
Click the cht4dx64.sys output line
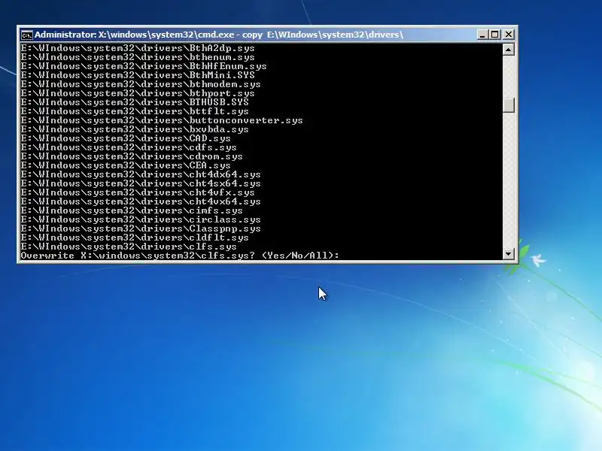[141, 174]
